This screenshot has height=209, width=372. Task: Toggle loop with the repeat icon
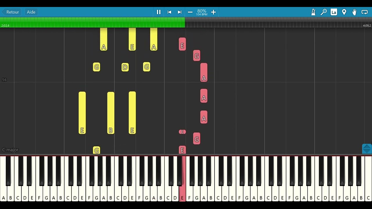364,12
